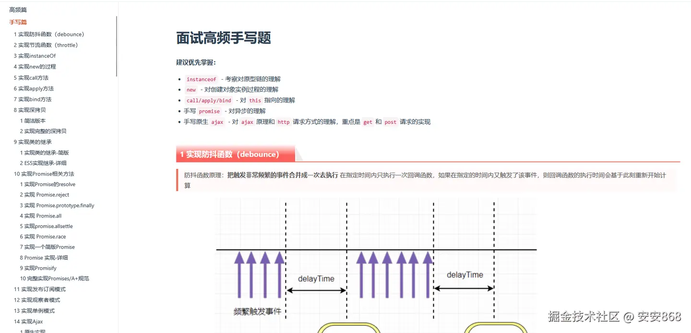Open sidebar item 4 实现new的过程

35,67
